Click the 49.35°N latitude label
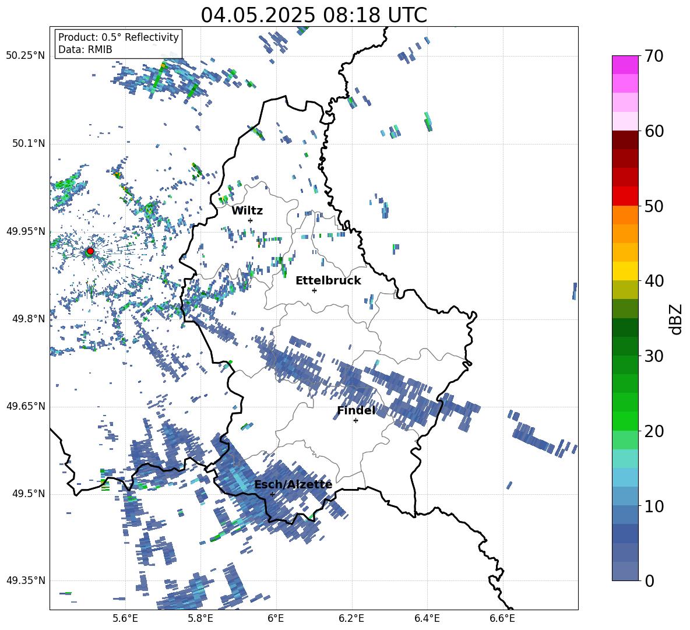The width and height of the screenshot is (690, 630). pyautogui.click(x=26, y=580)
